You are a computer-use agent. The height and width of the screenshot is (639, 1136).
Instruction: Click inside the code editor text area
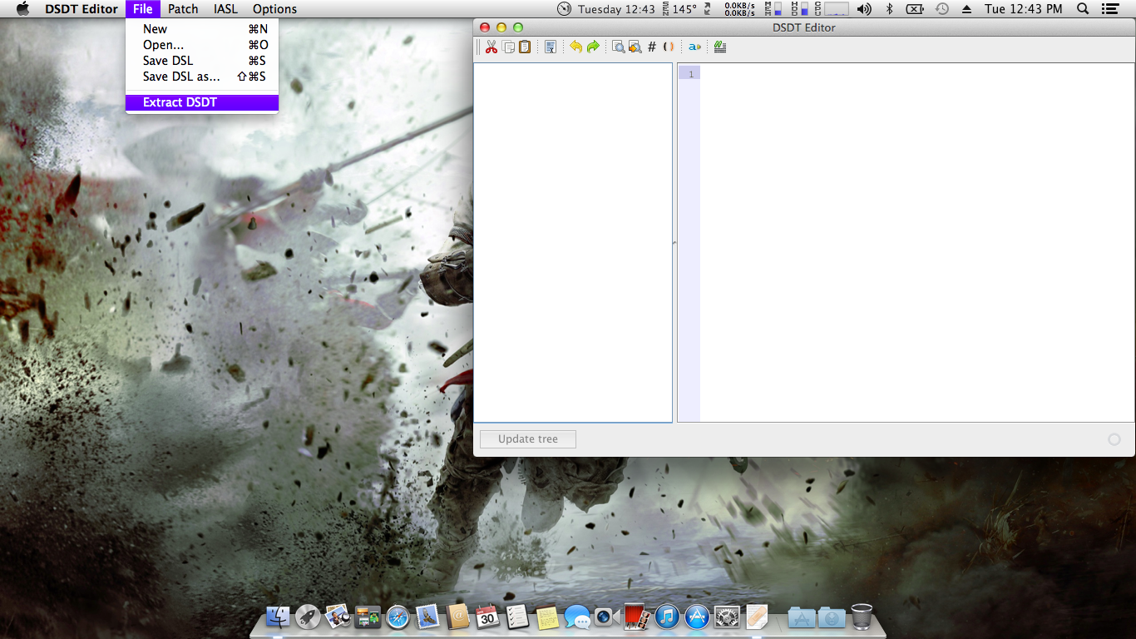pyautogui.click(x=917, y=242)
